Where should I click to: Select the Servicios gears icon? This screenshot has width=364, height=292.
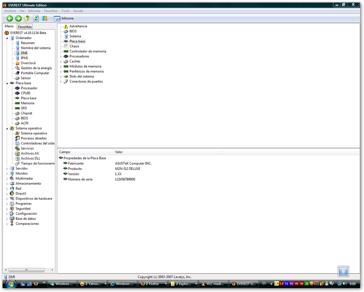pos(17,148)
